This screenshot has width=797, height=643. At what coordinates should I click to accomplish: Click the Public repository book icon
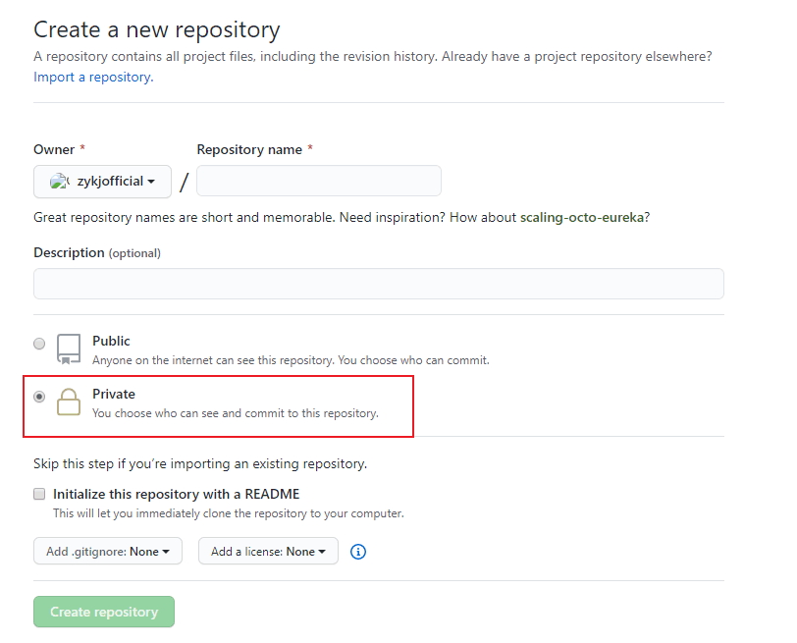pos(69,349)
